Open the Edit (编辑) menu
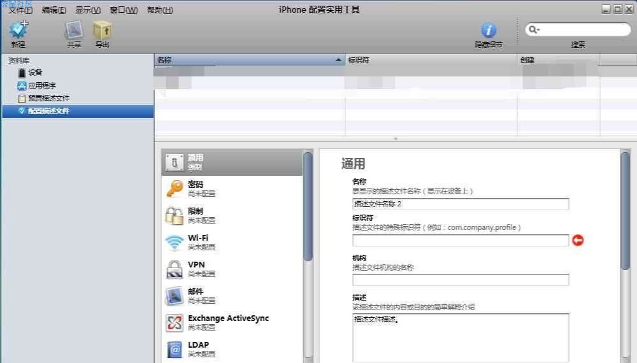The height and width of the screenshot is (363, 637). (x=54, y=10)
